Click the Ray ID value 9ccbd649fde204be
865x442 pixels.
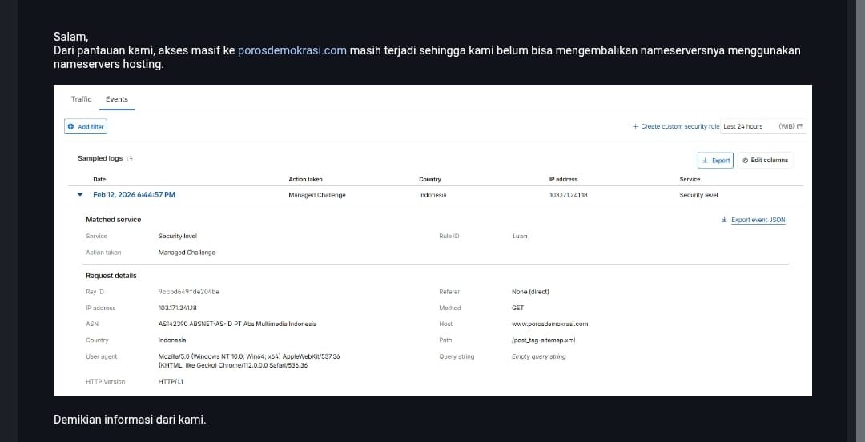(x=189, y=292)
